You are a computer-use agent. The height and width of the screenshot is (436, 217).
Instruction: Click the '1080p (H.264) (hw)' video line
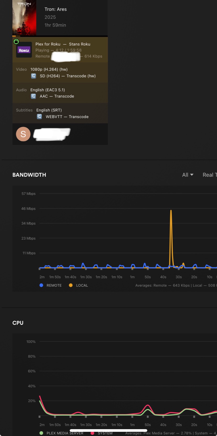(x=49, y=69)
